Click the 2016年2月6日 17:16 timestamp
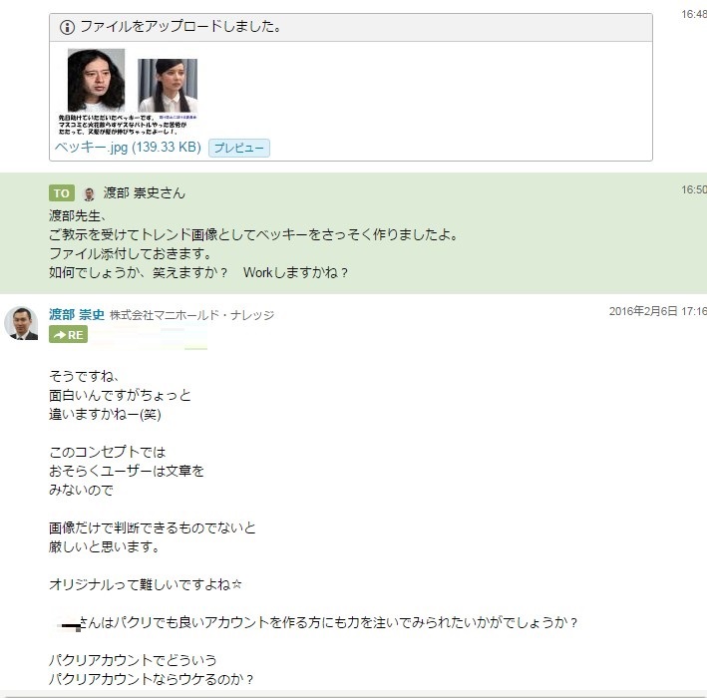 (657, 312)
